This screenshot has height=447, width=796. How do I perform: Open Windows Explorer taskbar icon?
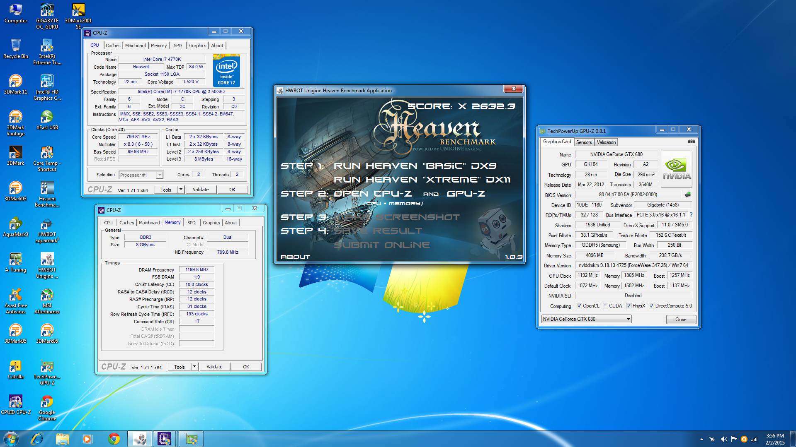[62, 439]
